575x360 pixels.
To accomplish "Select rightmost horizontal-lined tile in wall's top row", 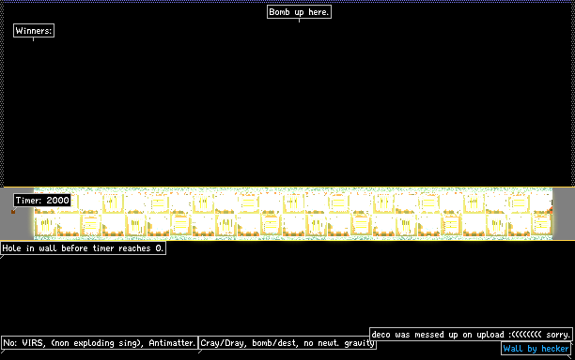I will (x=519, y=202).
